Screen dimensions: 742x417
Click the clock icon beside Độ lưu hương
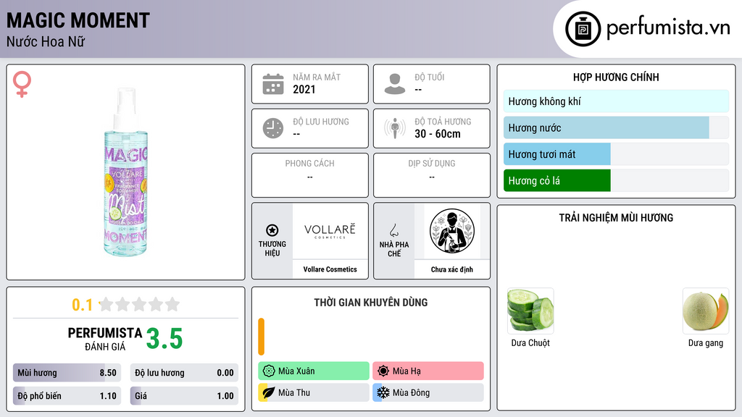tap(273, 128)
